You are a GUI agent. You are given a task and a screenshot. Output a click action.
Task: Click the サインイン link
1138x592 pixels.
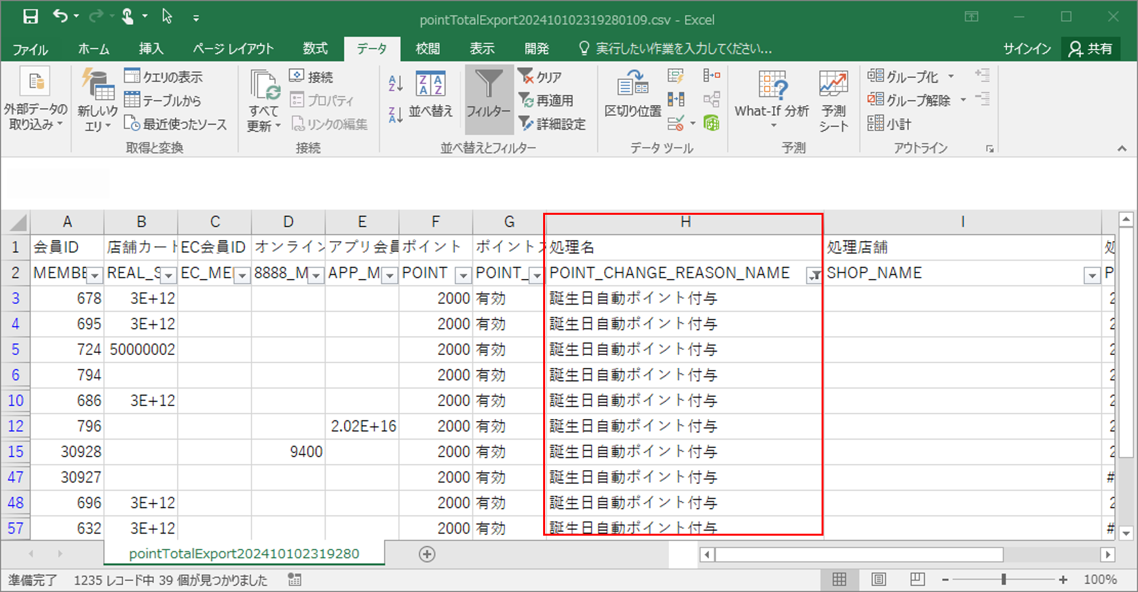(x=1026, y=48)
